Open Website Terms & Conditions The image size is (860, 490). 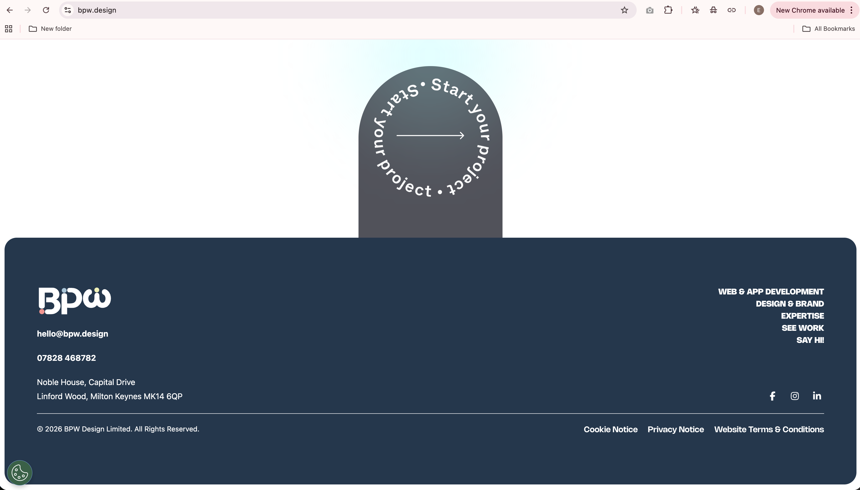[x=769, y=429]
